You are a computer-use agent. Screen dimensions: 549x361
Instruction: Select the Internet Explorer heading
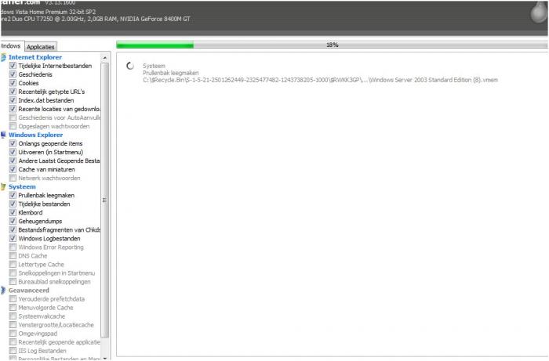(x=35, y=57)
